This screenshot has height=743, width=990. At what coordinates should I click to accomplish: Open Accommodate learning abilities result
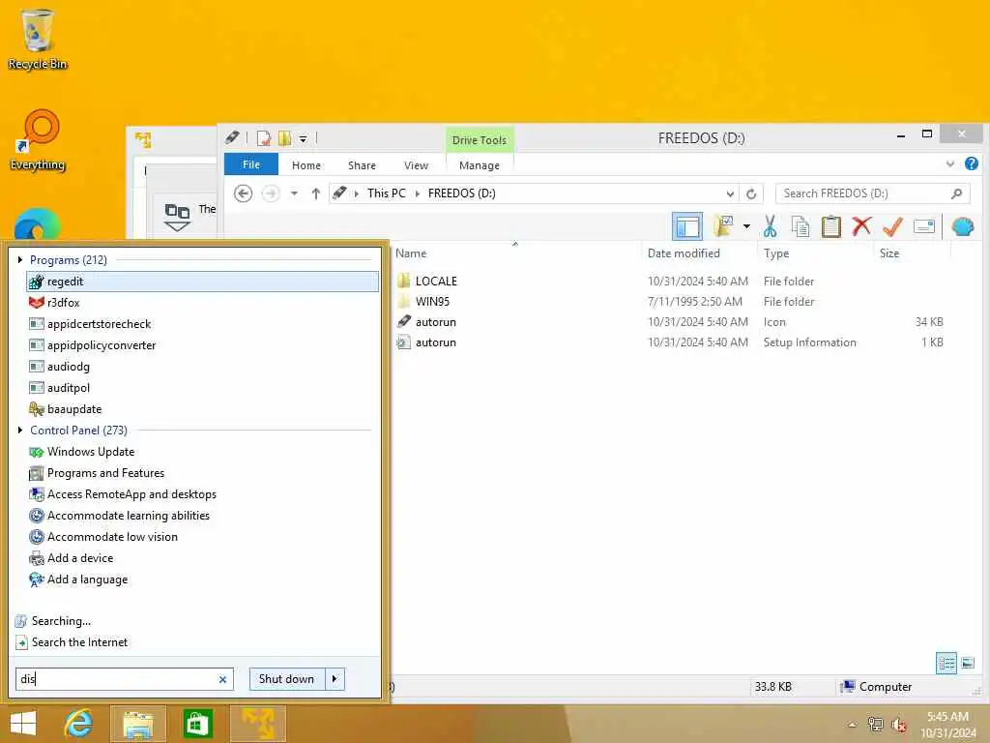coord(202,516)
